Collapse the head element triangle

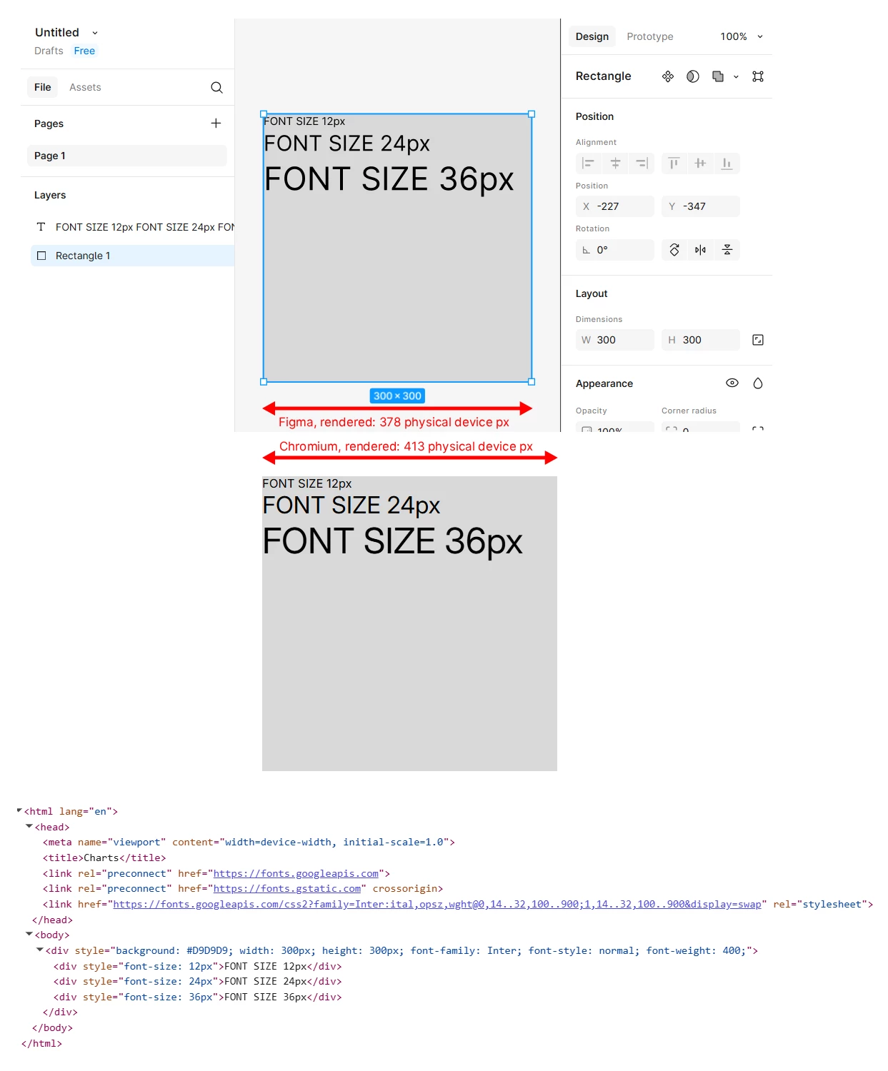coord(29,826)
